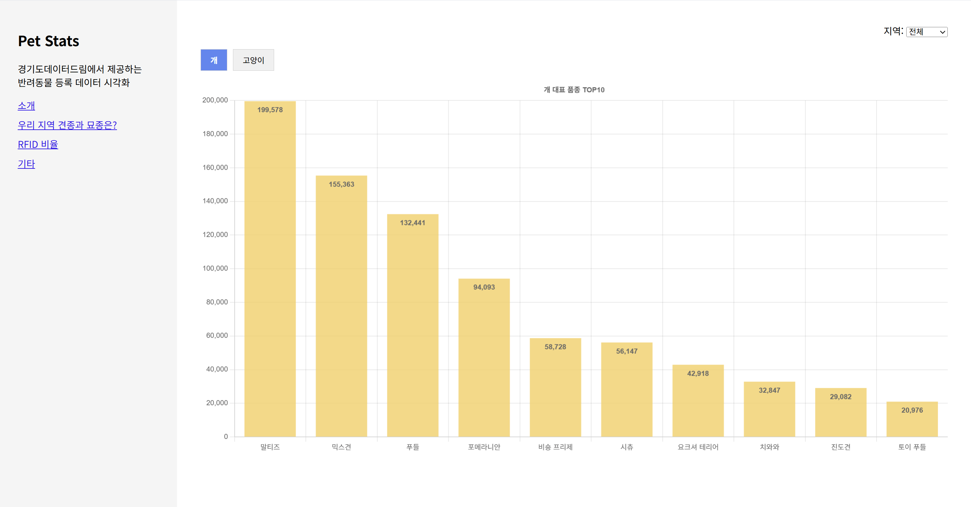
Task: Click the Pet Stats heading
Action: pos(48,41)
